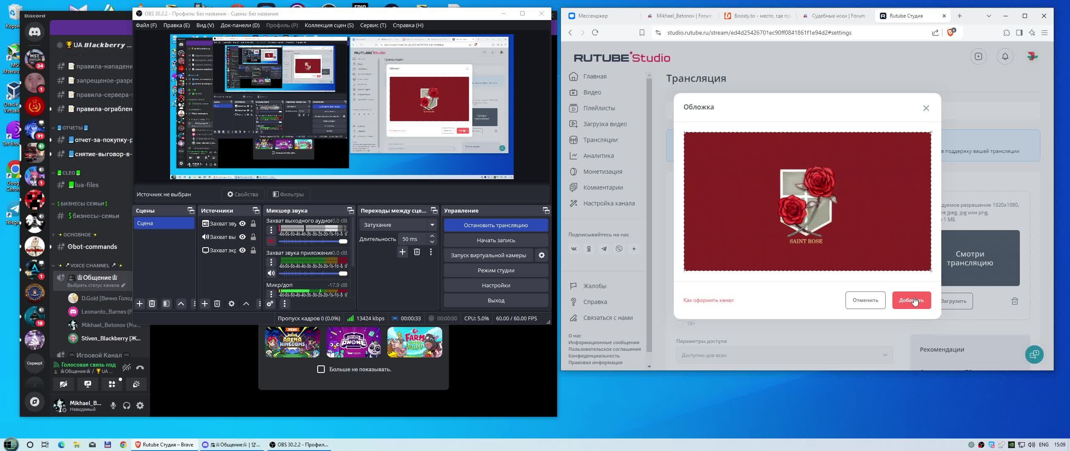
Task: Open Доступно для всех access dropdown
Action: point(785,355)
